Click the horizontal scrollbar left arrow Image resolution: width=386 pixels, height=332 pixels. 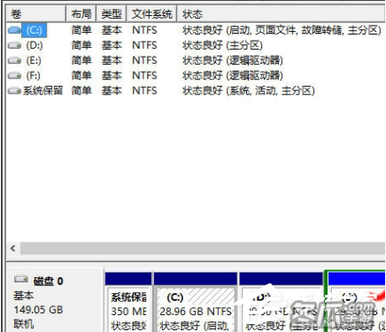[12, 248]
